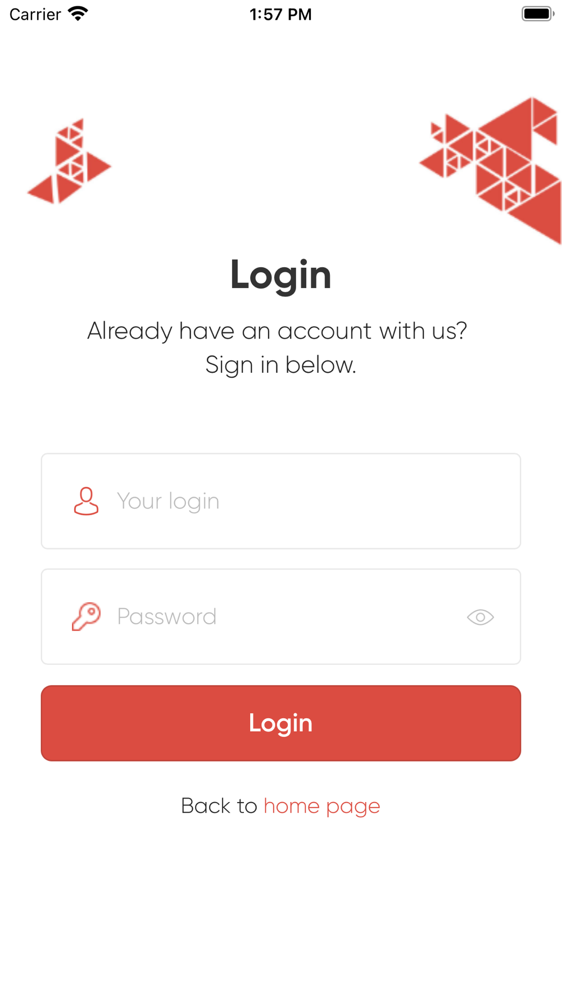Focus the Password input field
562x1000 pixels.
click(281, 616)
